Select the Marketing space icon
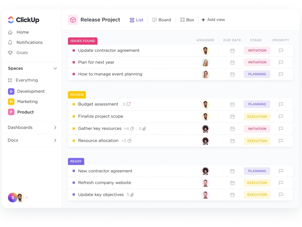 coord(11,101)
